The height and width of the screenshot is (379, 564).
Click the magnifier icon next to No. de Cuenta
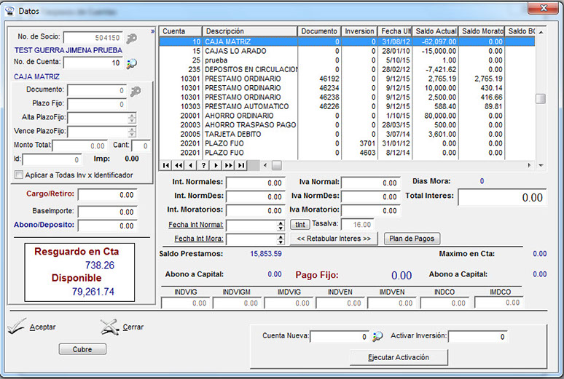click(132, 63)
